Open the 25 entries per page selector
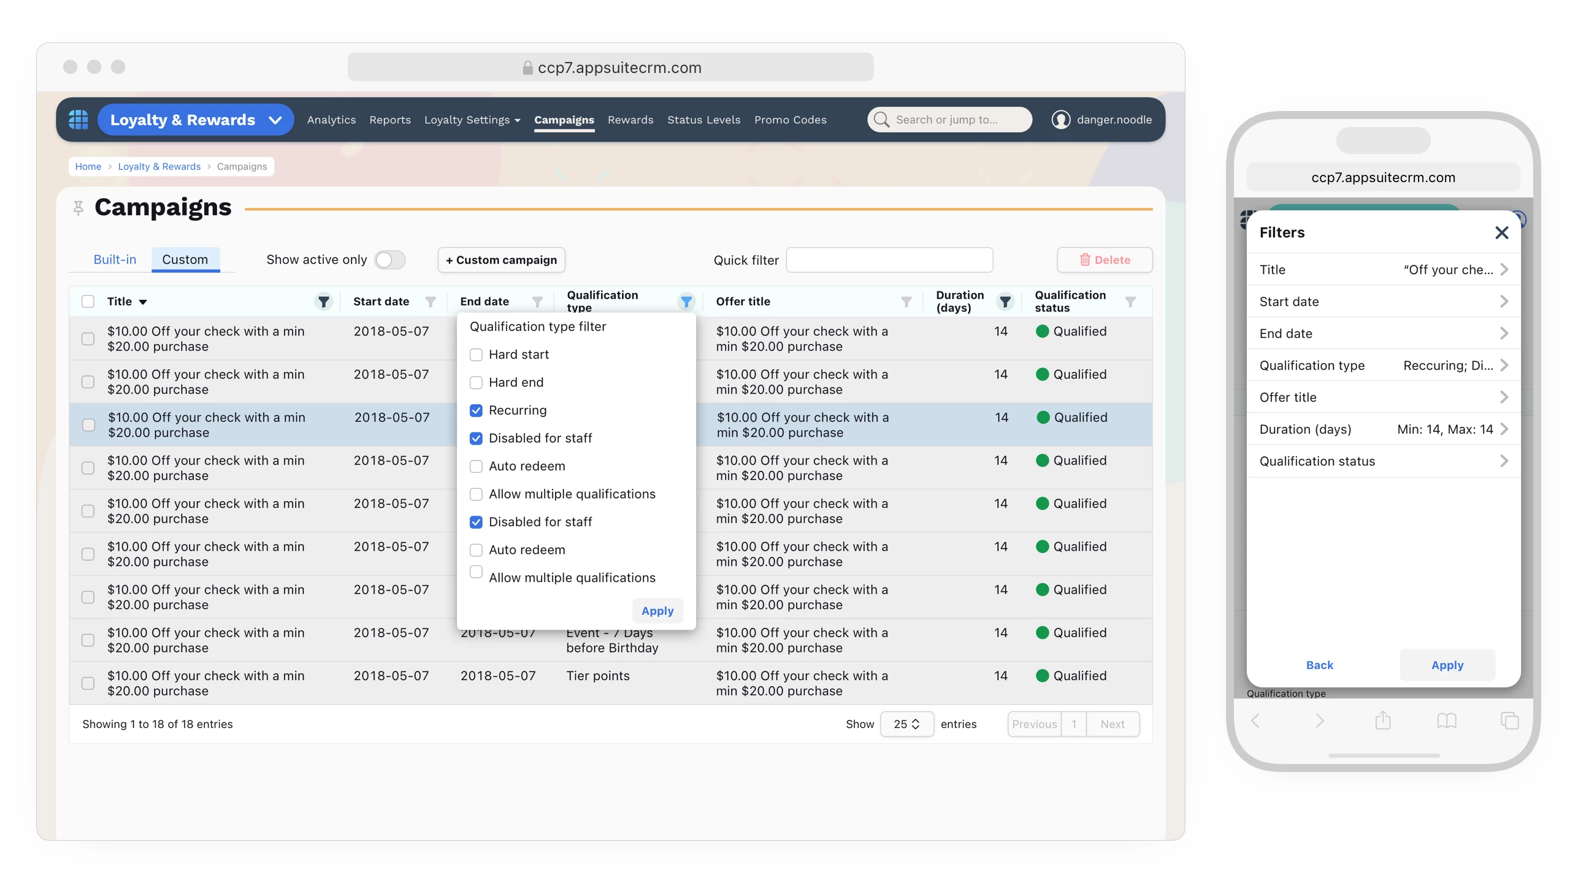 (906, 724)
